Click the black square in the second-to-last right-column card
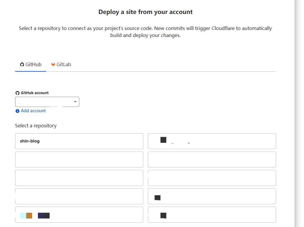304x227 pixels. pyautogui.click(x=158, y=198)
